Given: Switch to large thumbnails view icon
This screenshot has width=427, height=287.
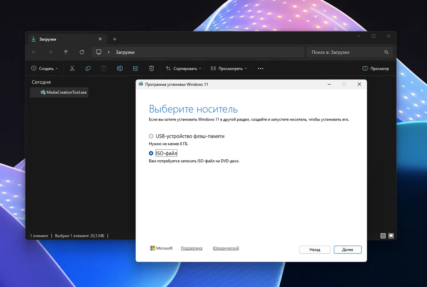Looking at the screenshot, I should tap(391, 236).
